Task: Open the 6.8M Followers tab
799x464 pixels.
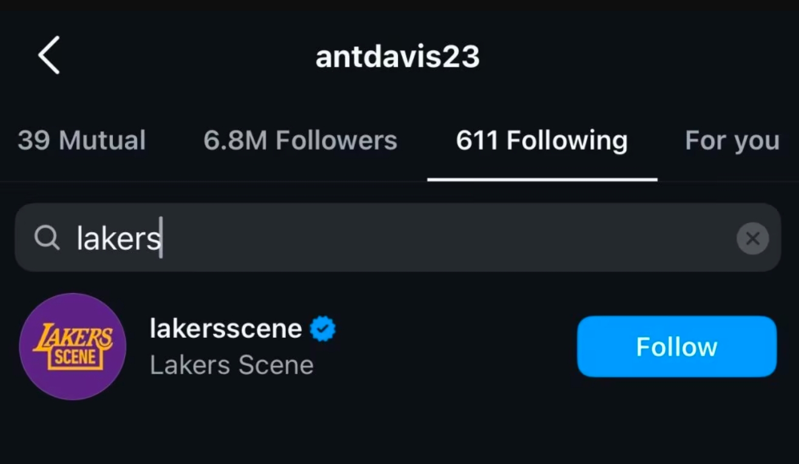Action: coord(300,141)
